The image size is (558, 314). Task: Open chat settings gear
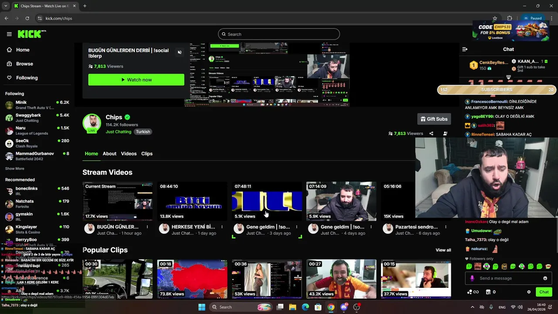click(529, 292)
